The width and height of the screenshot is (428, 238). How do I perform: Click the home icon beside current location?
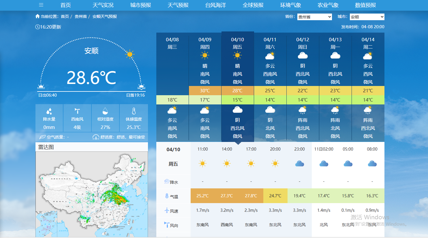(x=37, y=16)
